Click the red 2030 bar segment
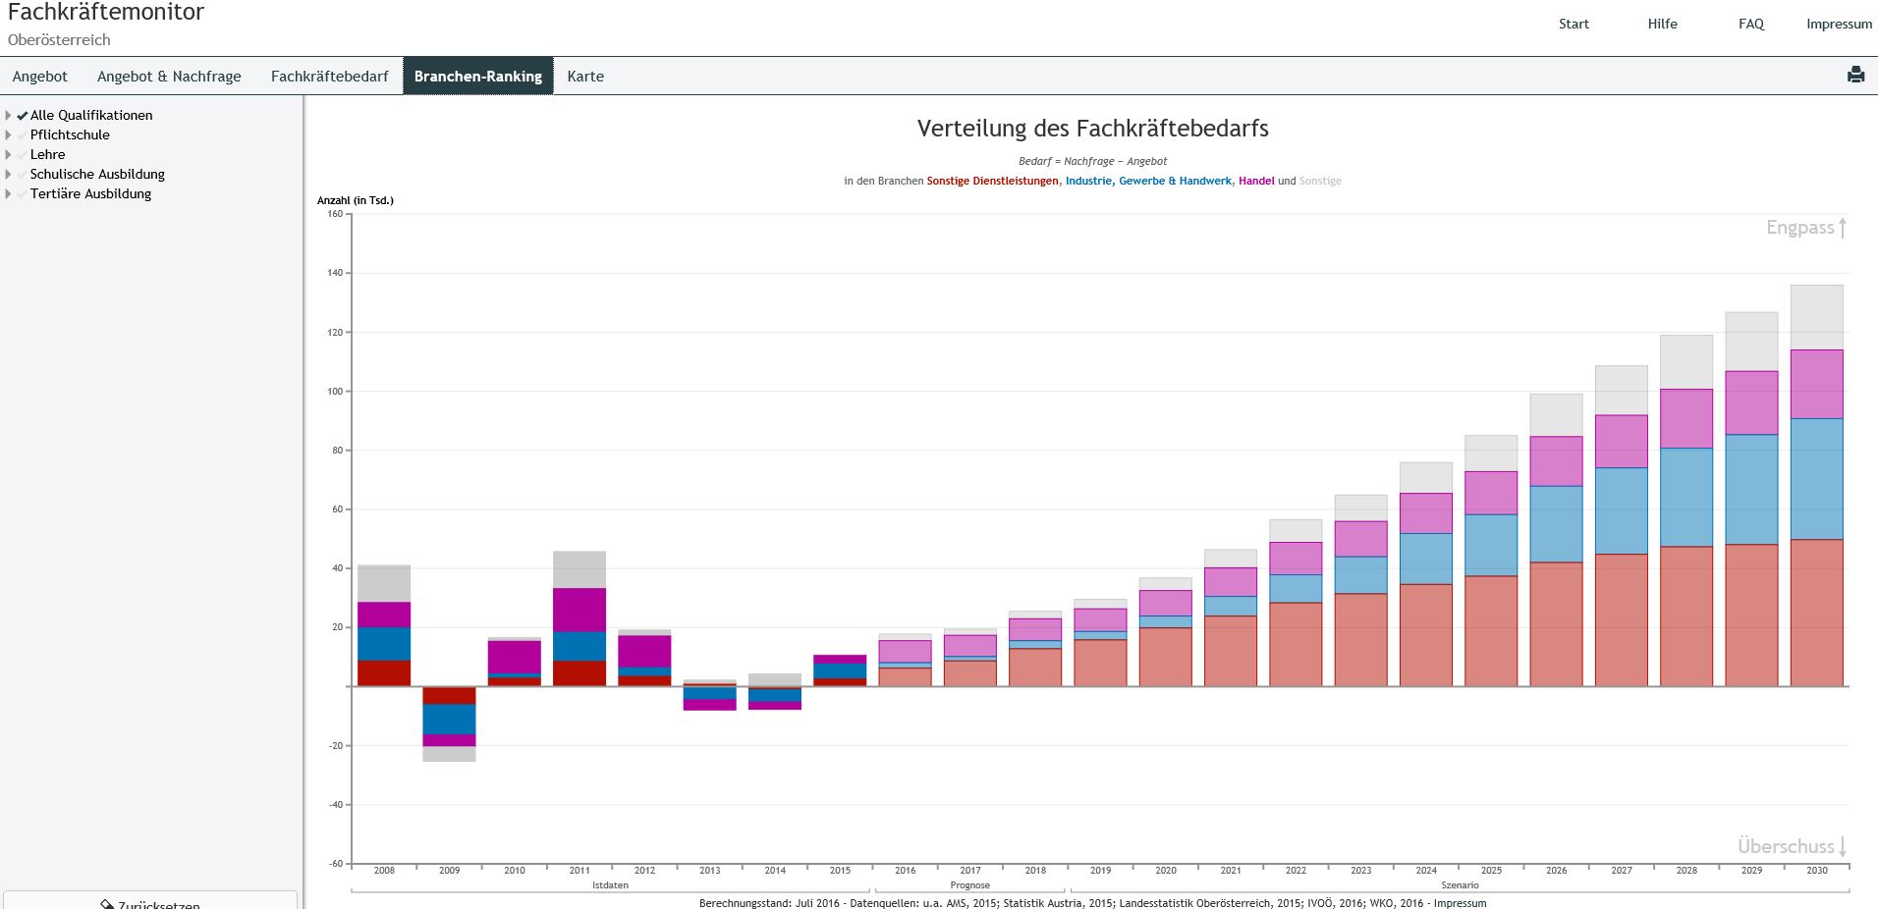Viewport: 1878px width, 909px height. pyautogui.click(x=1816, y=613)
